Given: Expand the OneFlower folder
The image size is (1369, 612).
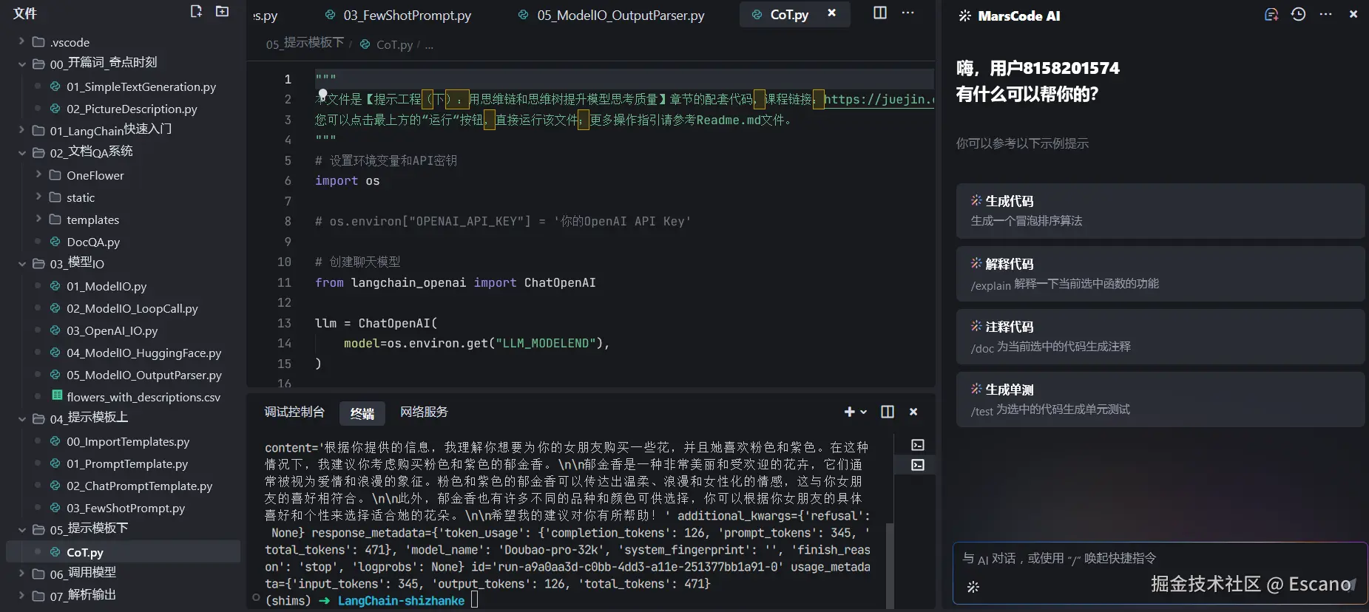Looking at the screenshot, I should 38,175.
